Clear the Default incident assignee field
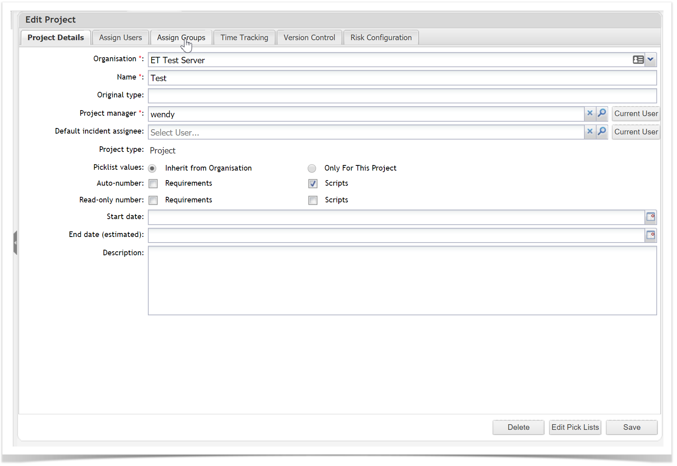 coord(590,132)
